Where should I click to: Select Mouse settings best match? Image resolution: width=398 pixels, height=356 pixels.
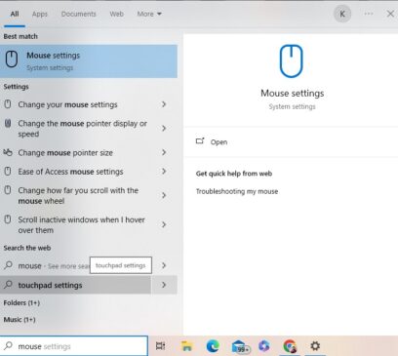coord(89,61)
